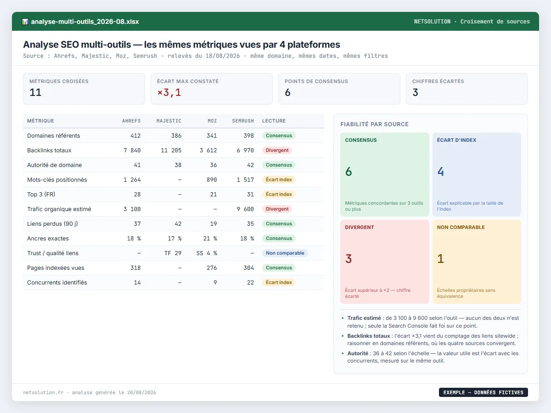The height and width of the screenshot is (413, 551).
Task: Click Écart index badge in Concurrents identifiés row
Action: 279,283
